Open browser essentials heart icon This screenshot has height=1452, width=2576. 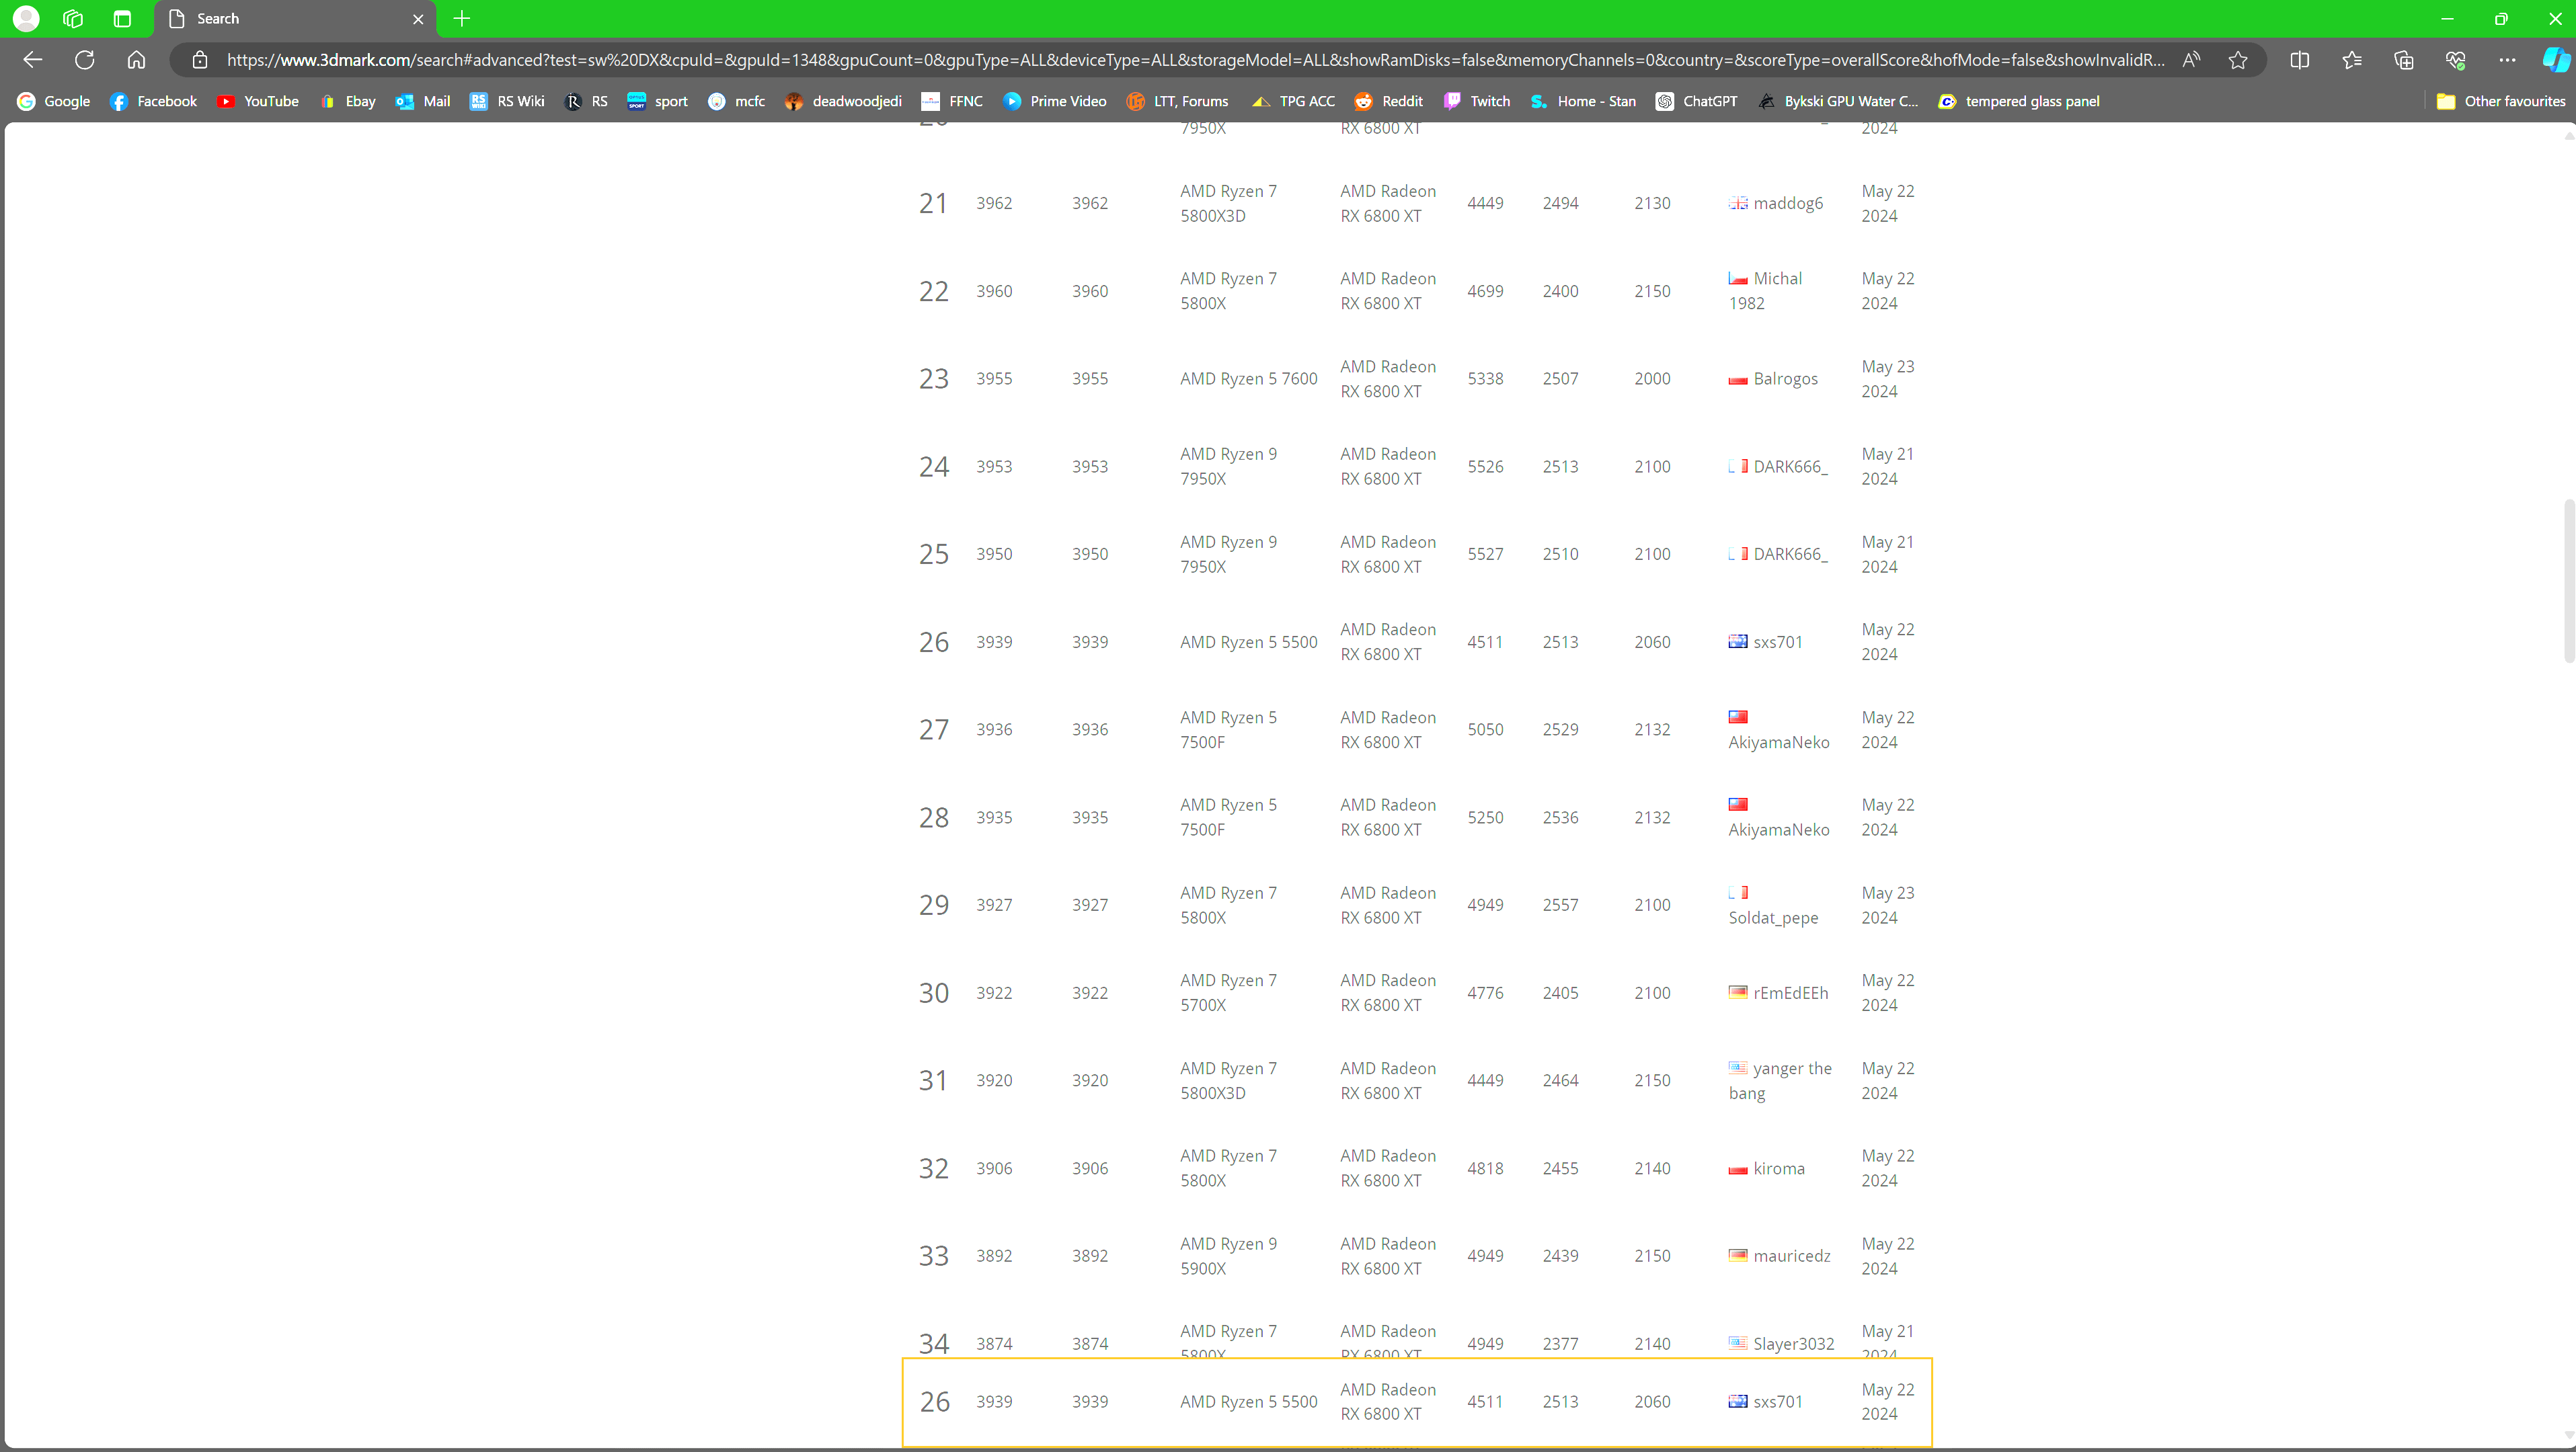[2455, 60]
